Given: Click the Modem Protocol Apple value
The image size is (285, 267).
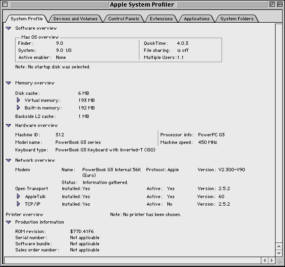Looking at the screenshot, I should [173, 170].
